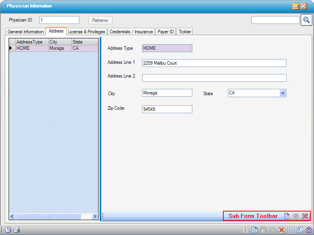Click the information icon on the bottom toolbar
The height and width of the screenshot is (235, 314).
pyautogui.click(x=245, y=230)
